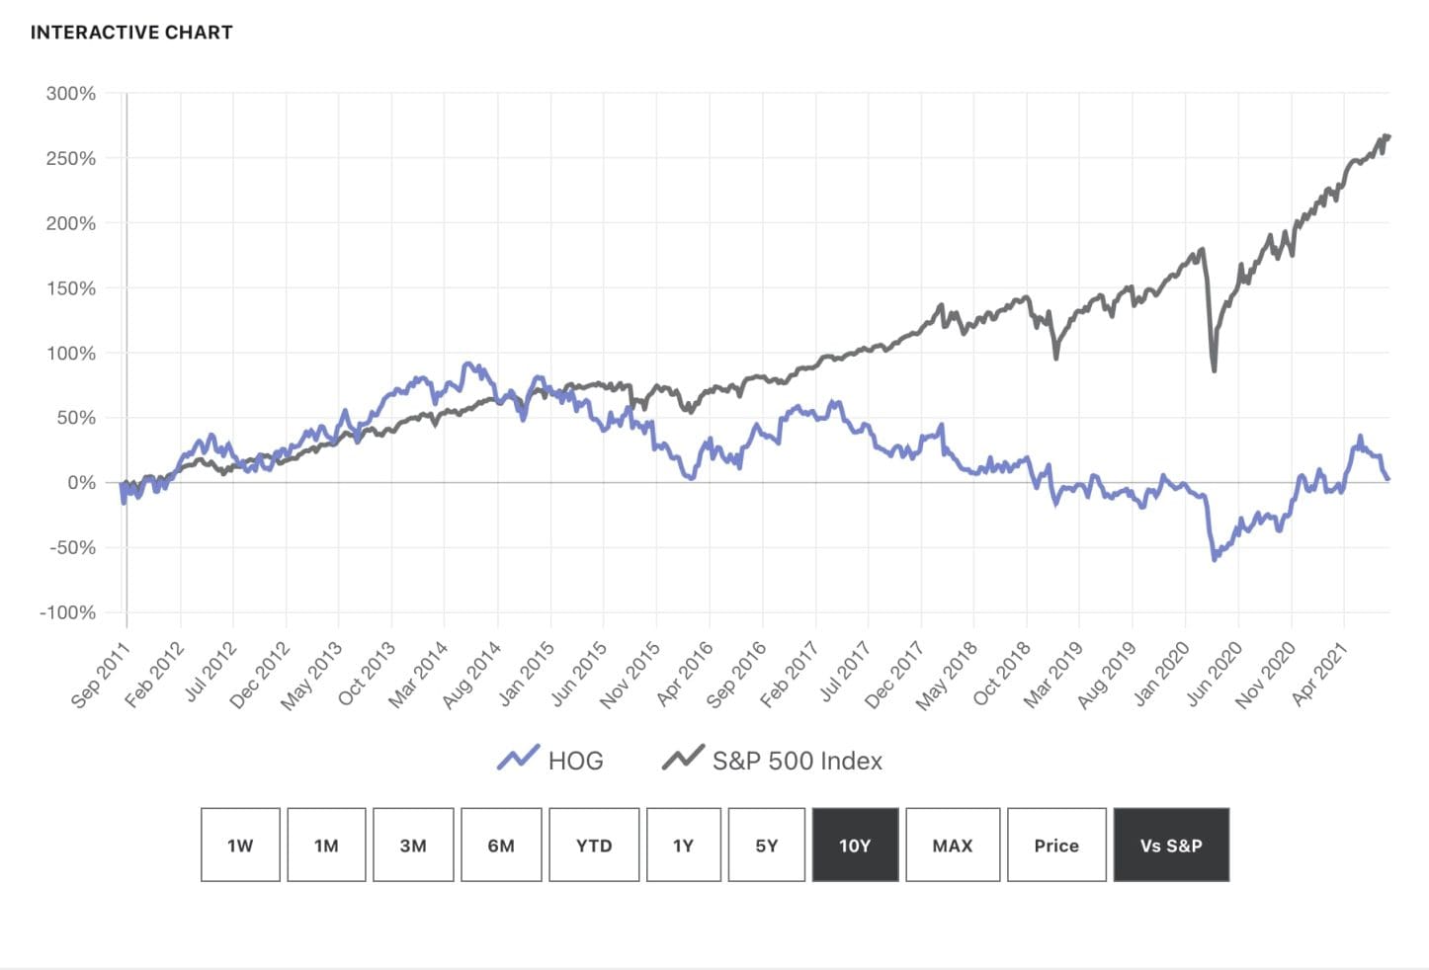The image size is (1429, 970).
Task: Click the Apr 2021 x-axis label
Action: click(1319, 674)
